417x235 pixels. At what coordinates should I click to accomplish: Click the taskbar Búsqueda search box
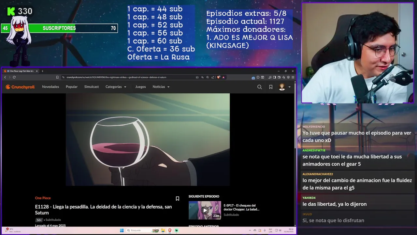(142, 230)
